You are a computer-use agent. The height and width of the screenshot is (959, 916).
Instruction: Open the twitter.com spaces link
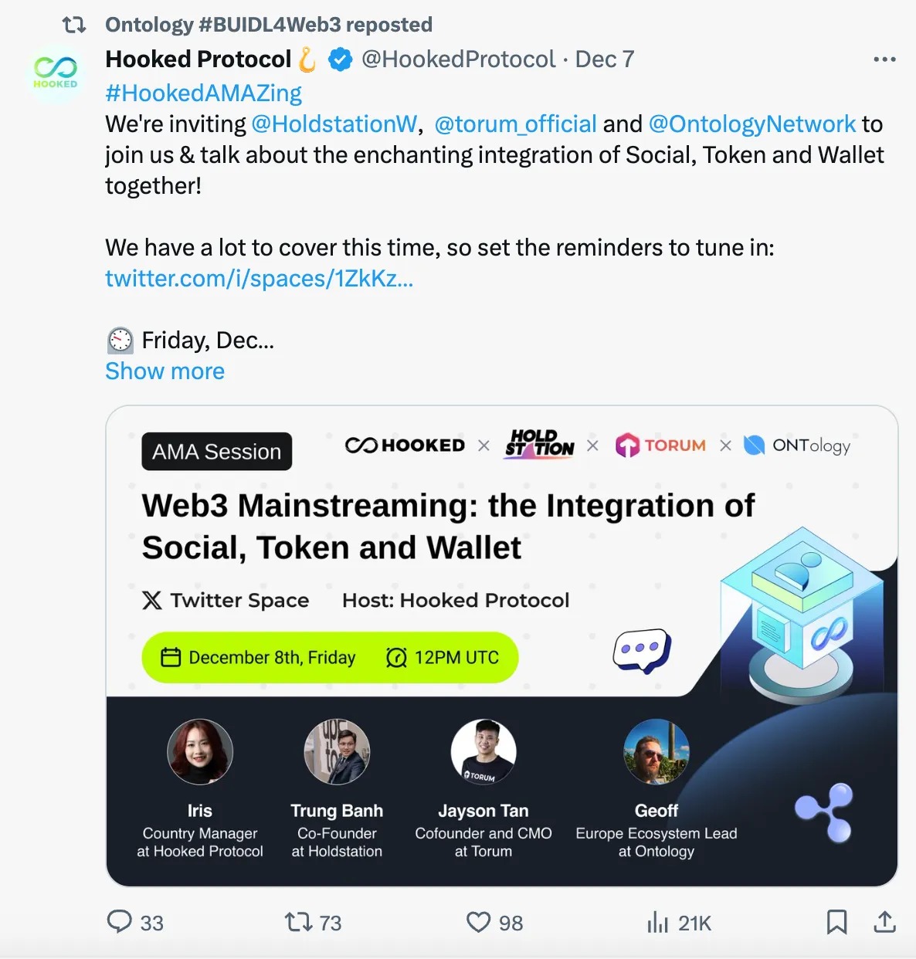pos(259,279)
